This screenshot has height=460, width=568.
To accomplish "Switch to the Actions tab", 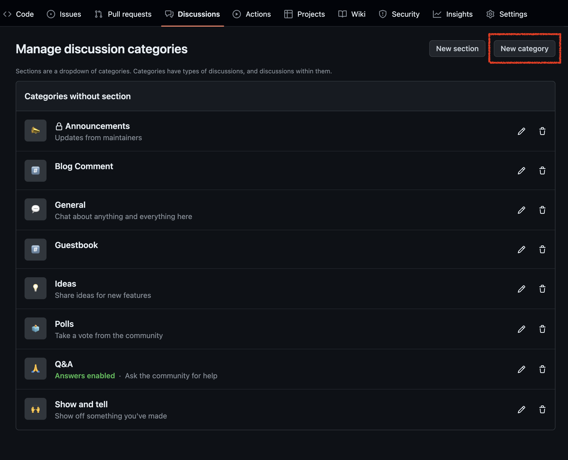I will coord(252,14).
